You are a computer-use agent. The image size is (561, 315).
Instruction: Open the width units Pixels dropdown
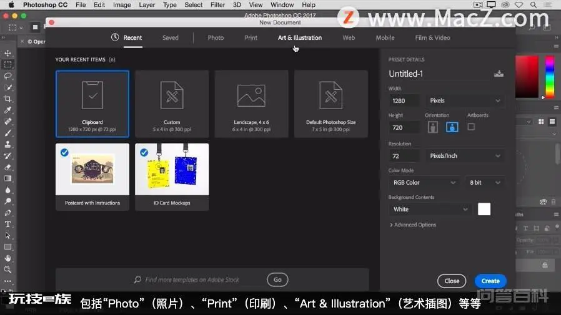[465, 100]
